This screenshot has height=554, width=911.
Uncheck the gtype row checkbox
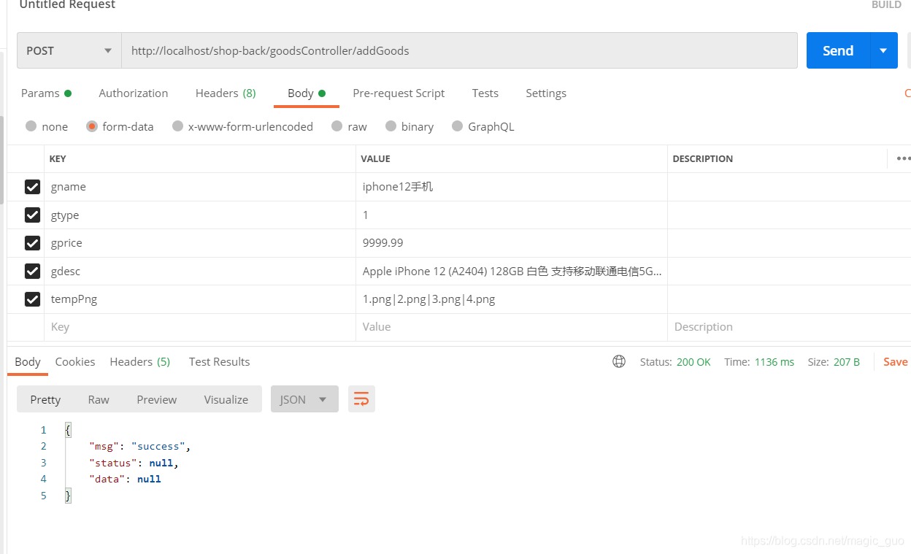[32, 215]
